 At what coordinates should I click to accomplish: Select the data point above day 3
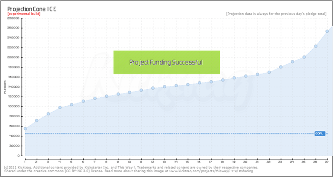(48, 114)
